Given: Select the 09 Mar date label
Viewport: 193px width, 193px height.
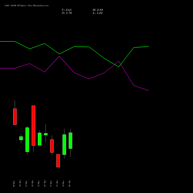Looking at the screenshot, I should tap(14, 184).
